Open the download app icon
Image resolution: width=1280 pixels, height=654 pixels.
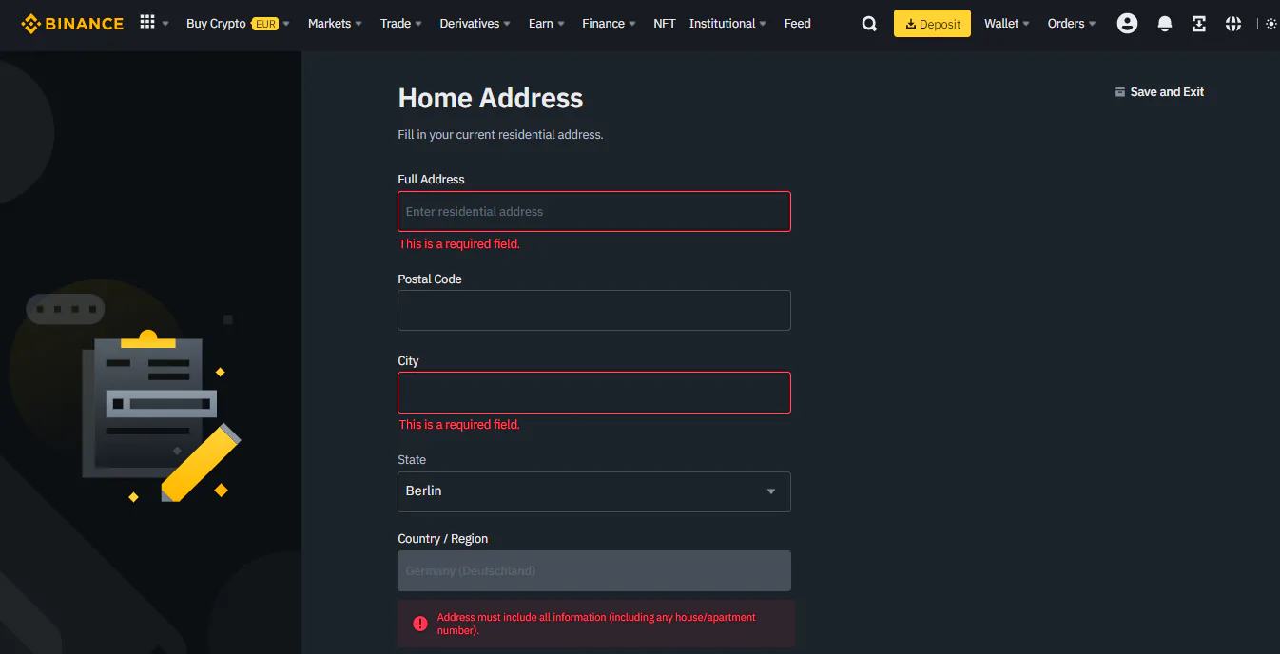1199,24
